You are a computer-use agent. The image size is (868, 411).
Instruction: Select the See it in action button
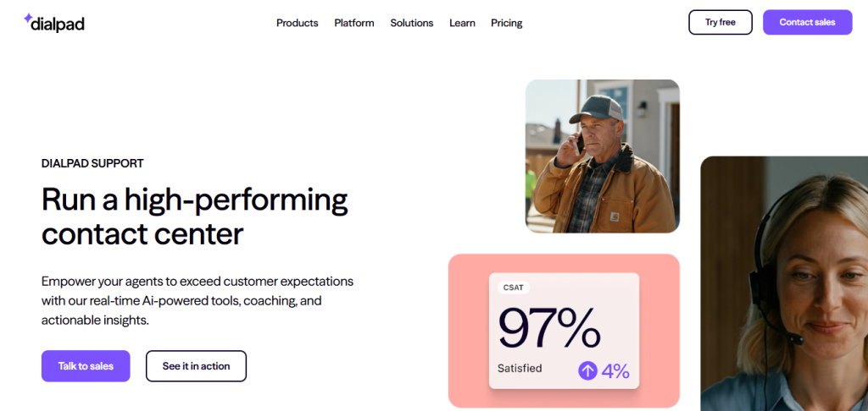[x=196, y=366]
